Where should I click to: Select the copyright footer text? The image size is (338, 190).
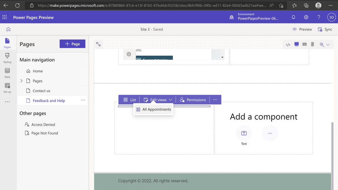click(153, 181)
